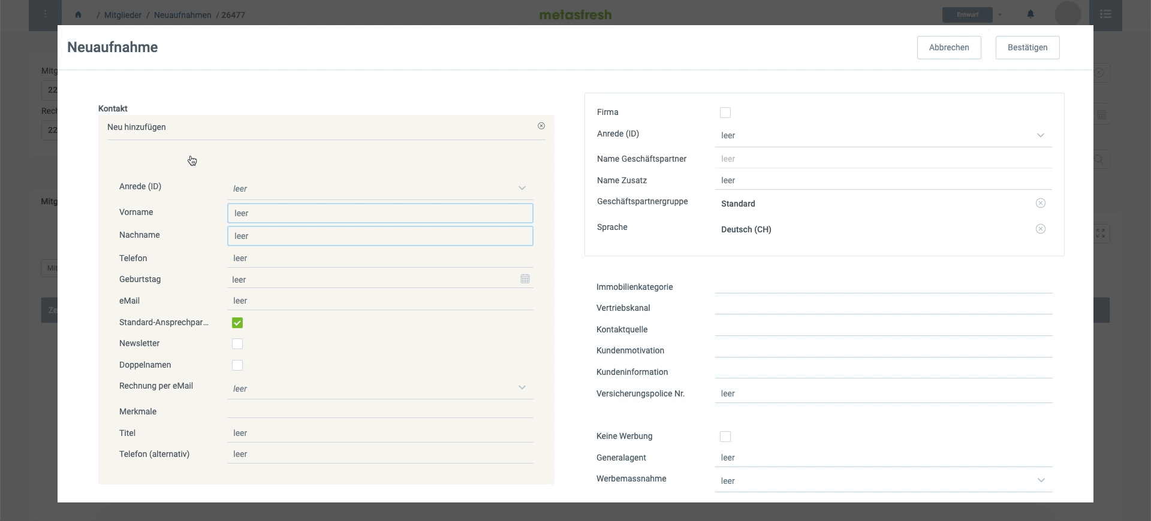1151x521 pixels.
Task: Open the Geburtstag calendar picker icon
Action: (x=525, y=279)
